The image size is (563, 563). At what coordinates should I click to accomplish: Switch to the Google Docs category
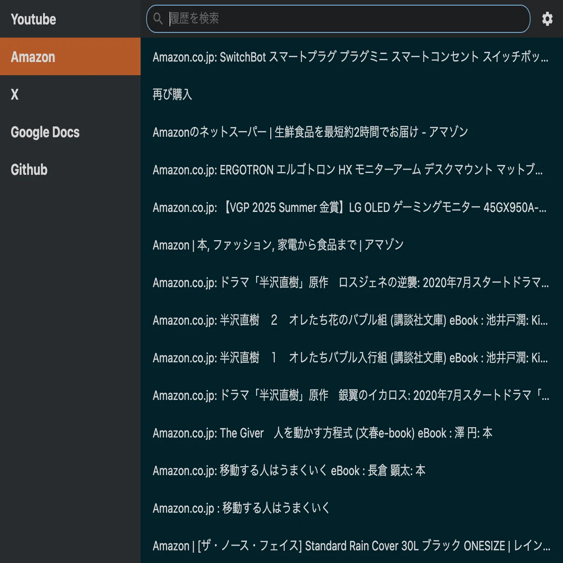click(70, 132)
